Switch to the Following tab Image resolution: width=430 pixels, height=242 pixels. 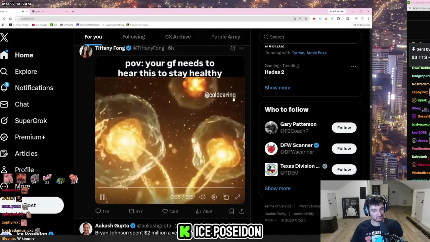click(x=133, y=37)
